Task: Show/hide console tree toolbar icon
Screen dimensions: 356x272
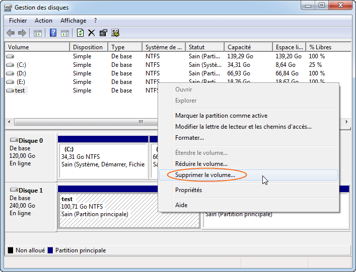Action: (38, 33)
